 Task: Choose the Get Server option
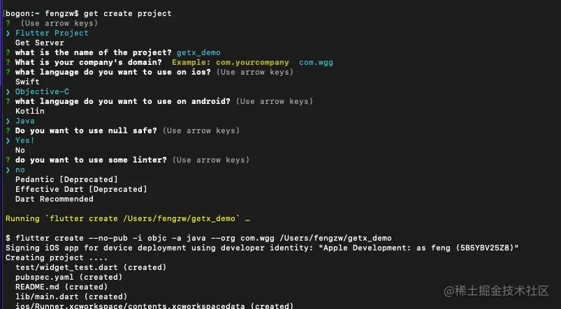point(39,43)
